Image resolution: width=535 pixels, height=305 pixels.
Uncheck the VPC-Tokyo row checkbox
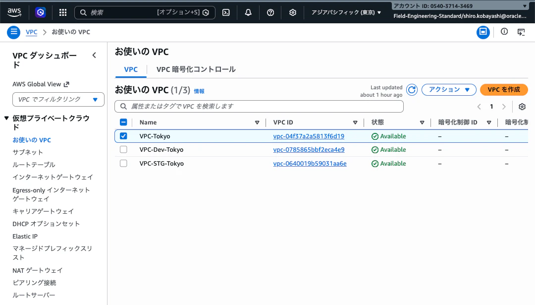click(x=123, y=136)
